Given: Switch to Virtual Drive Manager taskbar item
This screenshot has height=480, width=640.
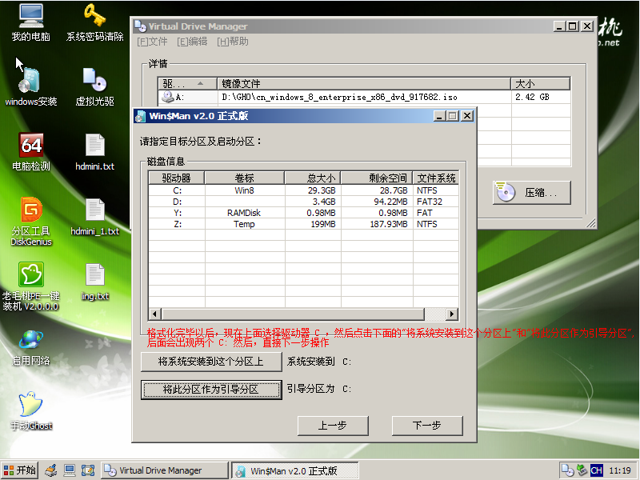Looking at the screenshot, I should coord(165,470).
